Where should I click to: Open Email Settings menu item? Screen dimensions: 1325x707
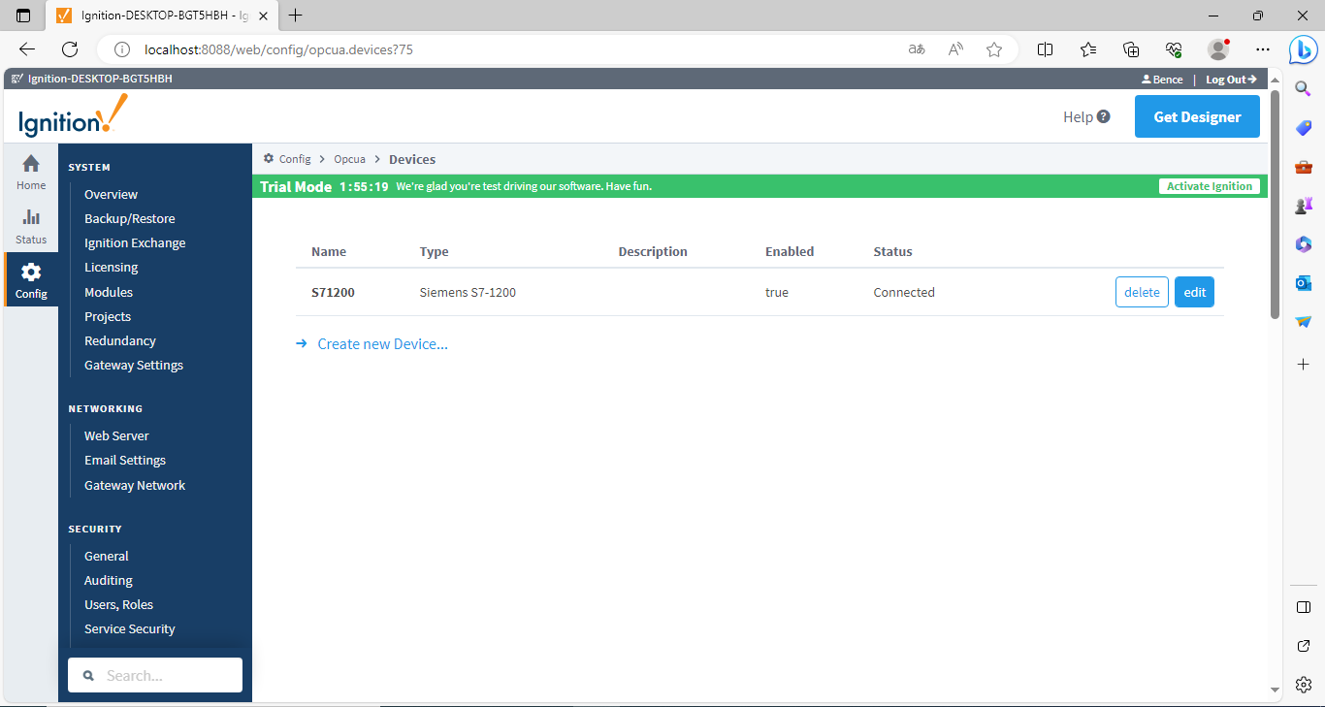point(125,460)
